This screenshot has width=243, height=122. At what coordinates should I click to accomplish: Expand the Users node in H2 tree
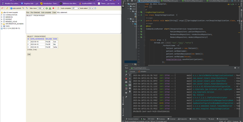pyautogui.click(x=2, y=26)
